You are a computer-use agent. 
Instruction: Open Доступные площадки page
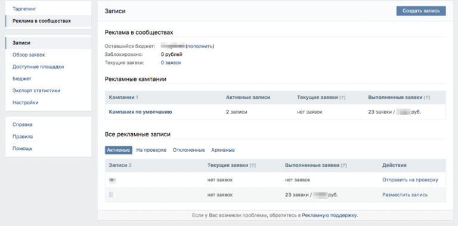pos(38,67)
